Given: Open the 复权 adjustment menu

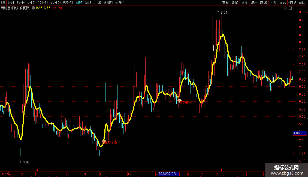Looking at the screenshot, I should [225, 2].
